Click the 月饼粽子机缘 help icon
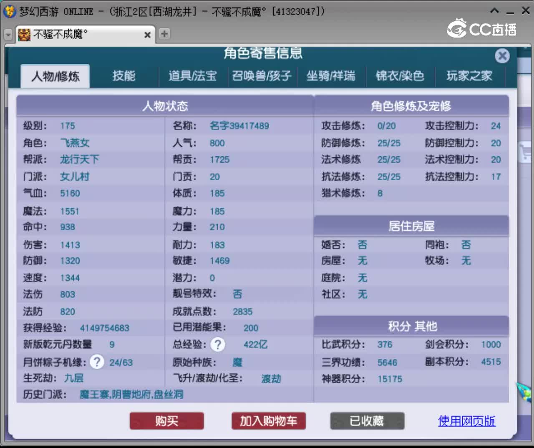The height and width of the screenshot is (448, 534). click(97, 362)
